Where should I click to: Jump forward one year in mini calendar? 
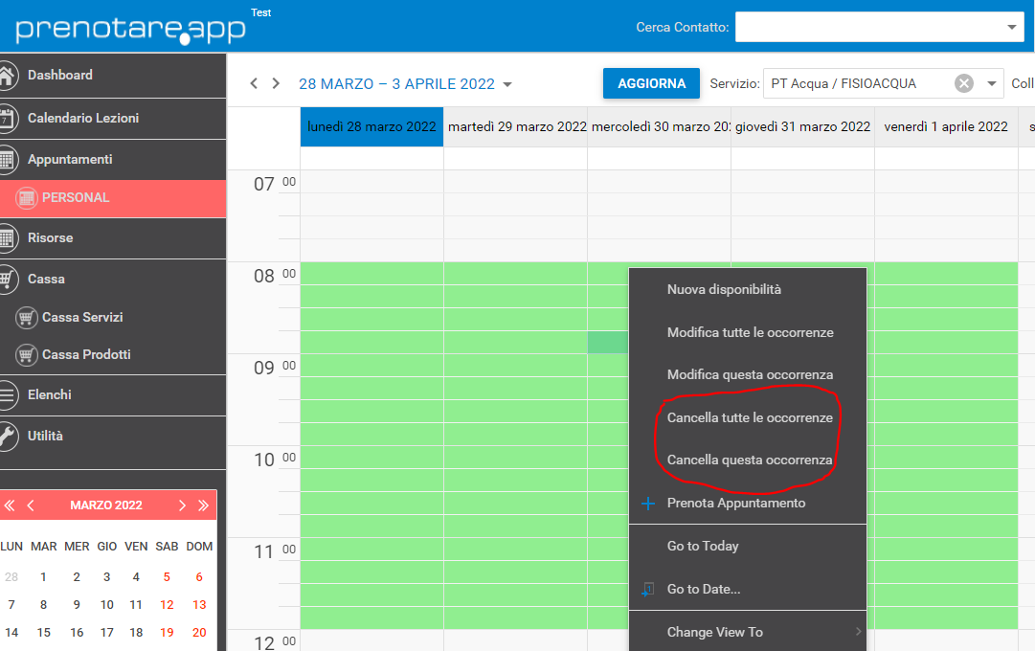203,505
